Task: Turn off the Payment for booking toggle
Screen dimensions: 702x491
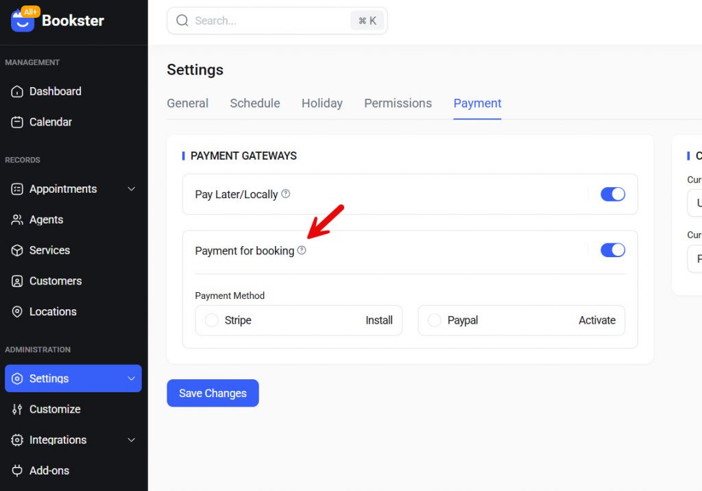Action: point(613,250)
